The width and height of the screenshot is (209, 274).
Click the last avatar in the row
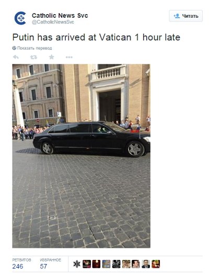click(156, 264)
